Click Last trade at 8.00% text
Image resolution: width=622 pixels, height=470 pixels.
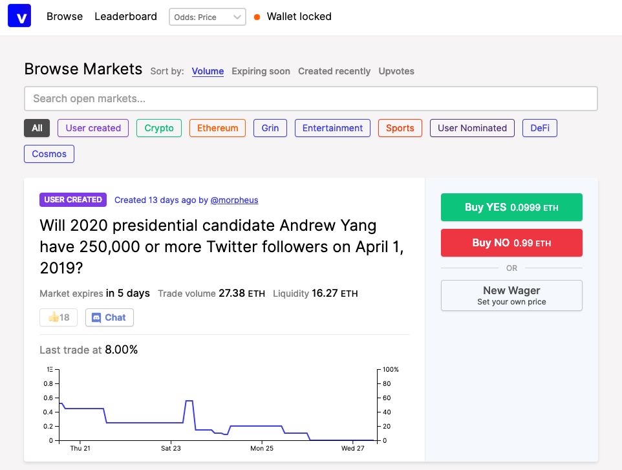point(89,350)
